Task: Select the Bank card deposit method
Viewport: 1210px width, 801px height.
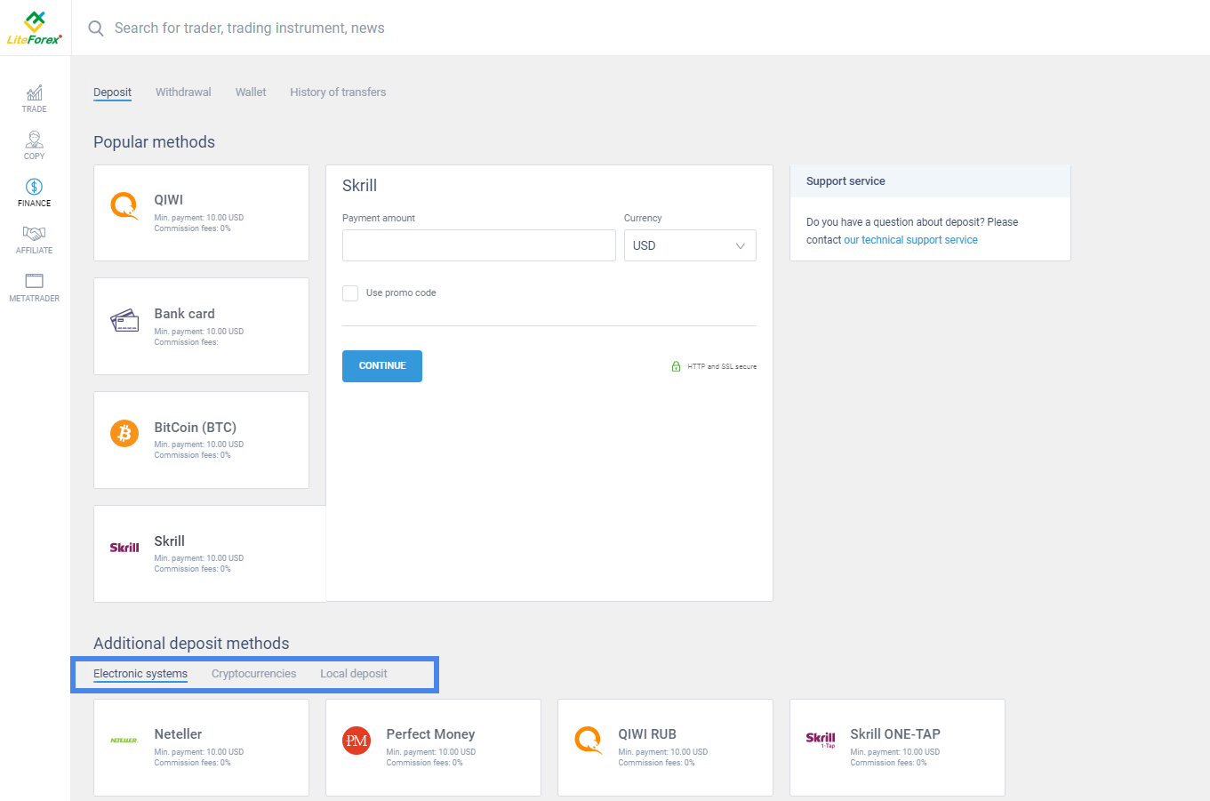Action: pos(201,326)
